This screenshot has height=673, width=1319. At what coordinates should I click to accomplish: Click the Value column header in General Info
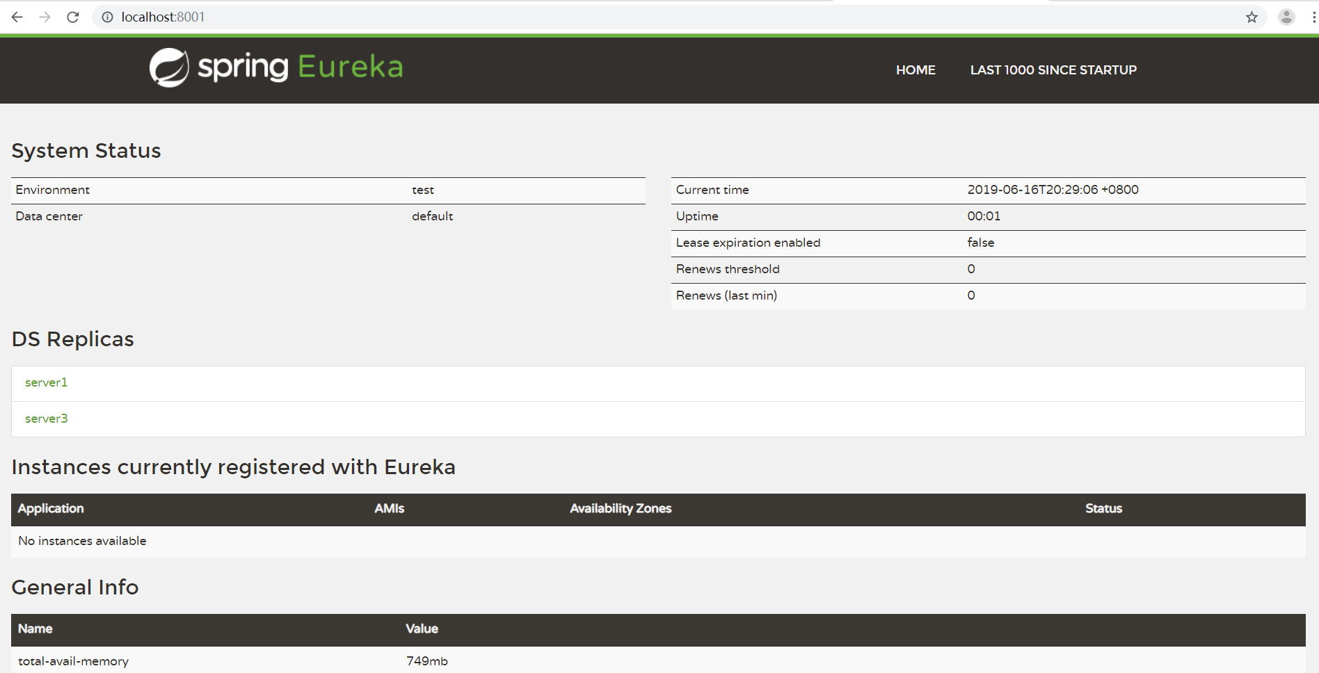pos(422,629)
